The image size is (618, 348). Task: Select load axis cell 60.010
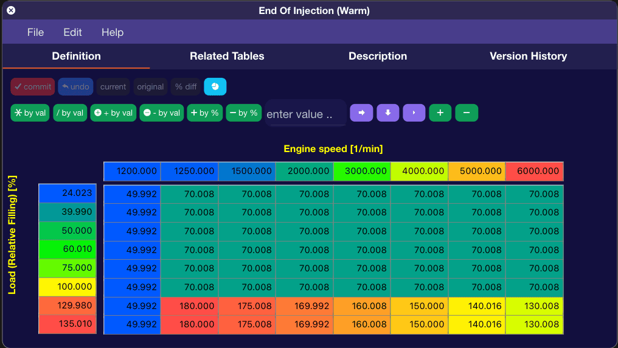coord(68,249)
